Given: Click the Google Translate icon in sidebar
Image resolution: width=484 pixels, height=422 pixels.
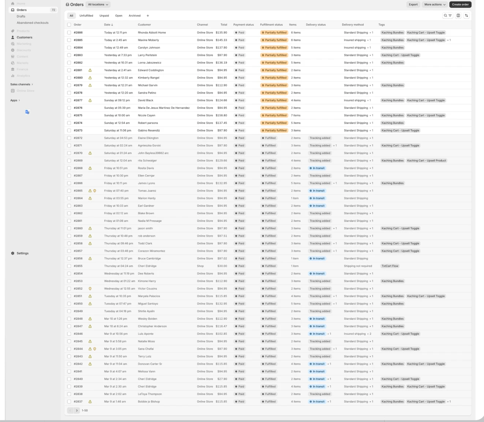Looking at the screenshot, I should coord(27,112).
